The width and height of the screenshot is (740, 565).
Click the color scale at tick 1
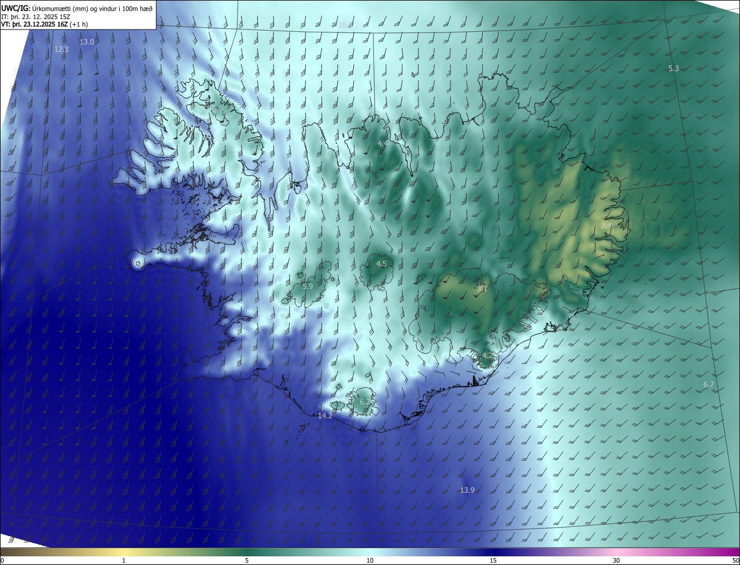click(124, 560)
